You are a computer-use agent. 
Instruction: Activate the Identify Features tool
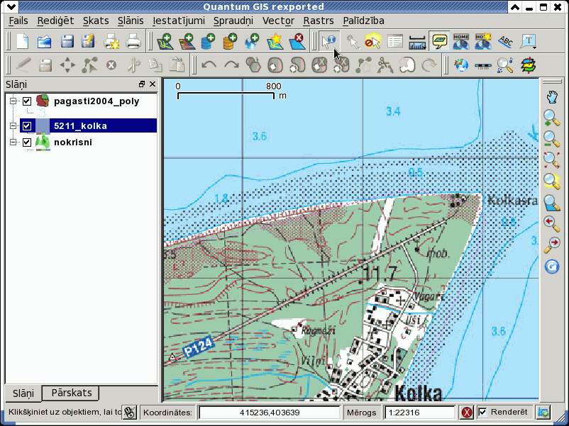point(329,41)
